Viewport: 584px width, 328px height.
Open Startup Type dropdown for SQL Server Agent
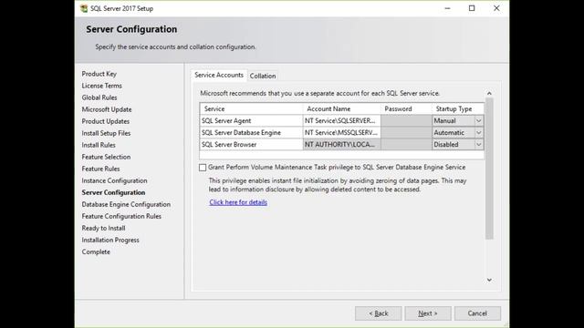478,121
